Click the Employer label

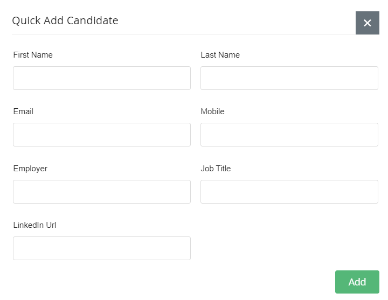(30, 169)
